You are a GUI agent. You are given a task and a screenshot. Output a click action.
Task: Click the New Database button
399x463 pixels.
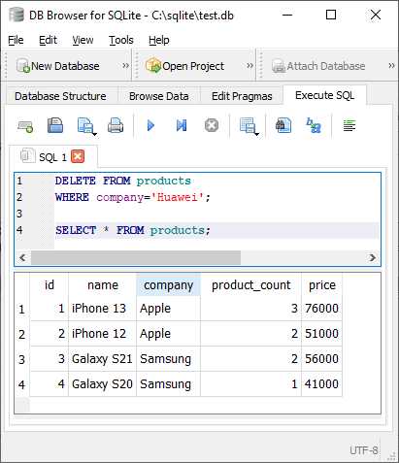click(x=58, y=66)
